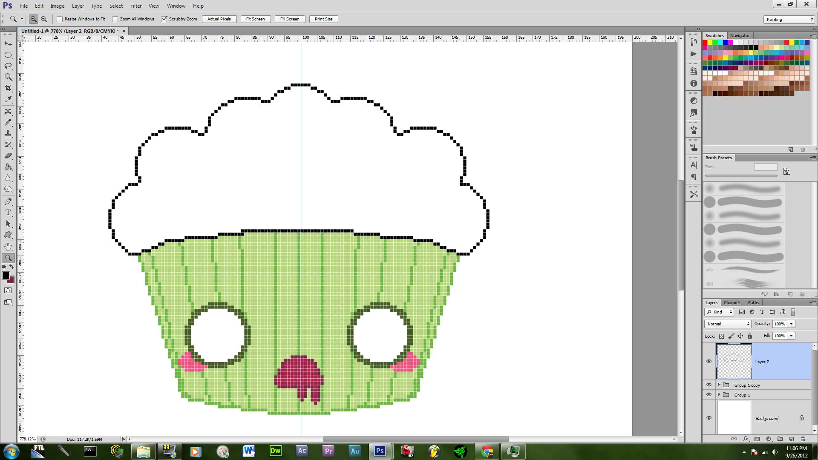Screen dimensions: 818x460
Task: Open the Painting workspace dropdown
Action: (x=789, y=19)
